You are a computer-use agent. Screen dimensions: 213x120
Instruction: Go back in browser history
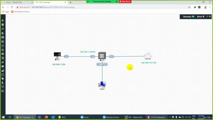[x=3, y=7]
